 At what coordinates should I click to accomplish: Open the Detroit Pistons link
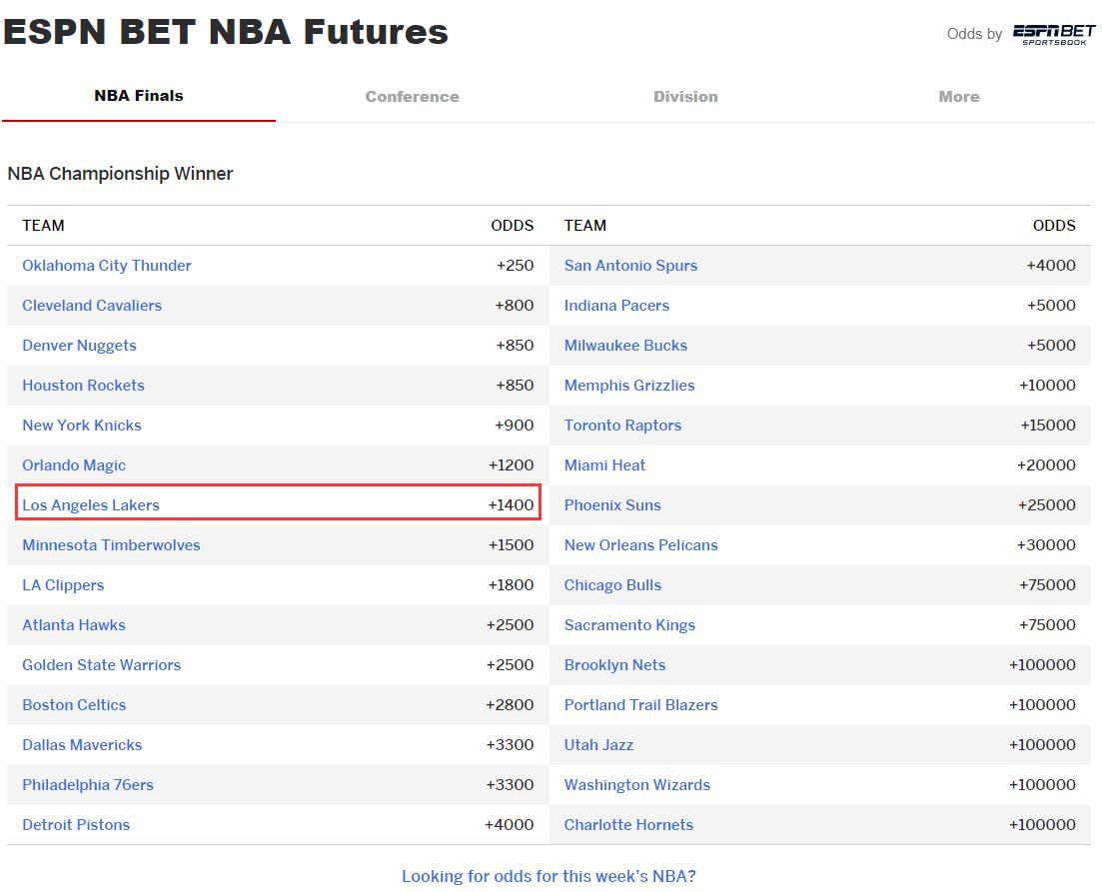click(76, 825)
